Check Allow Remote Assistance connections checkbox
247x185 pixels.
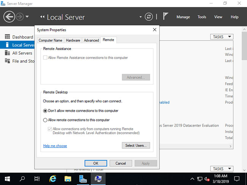coord(45,58)
